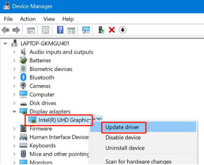Collapse the Display adapters node
Screen dimensions: 204x165
pyautogui.click(x=14, y=112)
